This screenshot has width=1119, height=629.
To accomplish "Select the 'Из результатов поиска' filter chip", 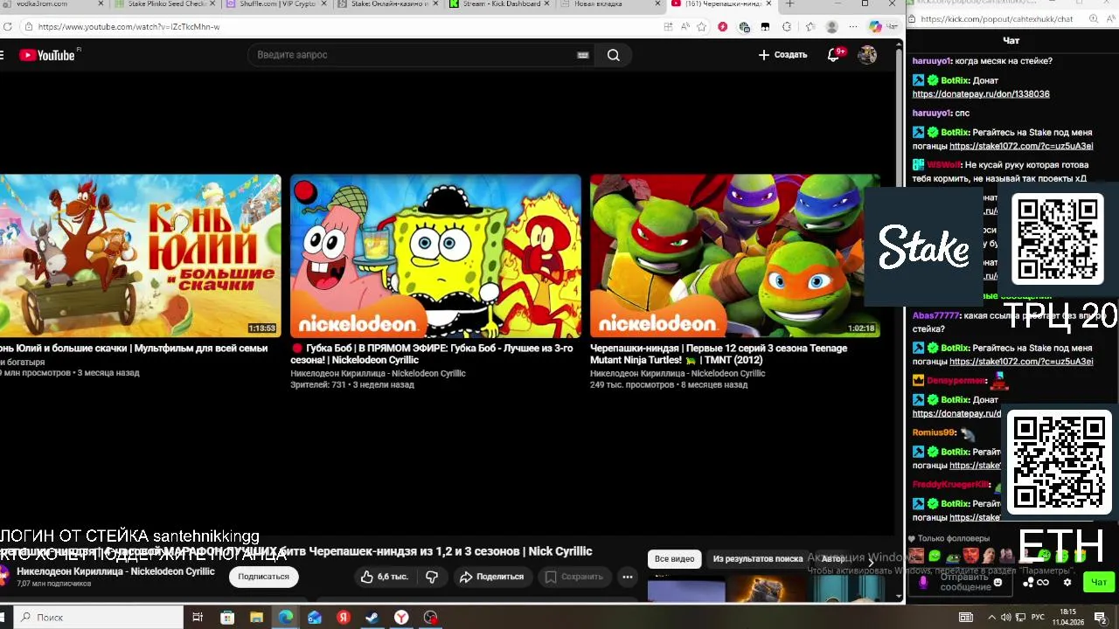I will [758, 559].
